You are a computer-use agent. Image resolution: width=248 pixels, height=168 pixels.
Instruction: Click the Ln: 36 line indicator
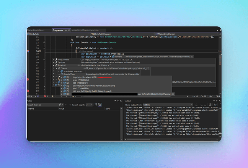pos(195,96)
